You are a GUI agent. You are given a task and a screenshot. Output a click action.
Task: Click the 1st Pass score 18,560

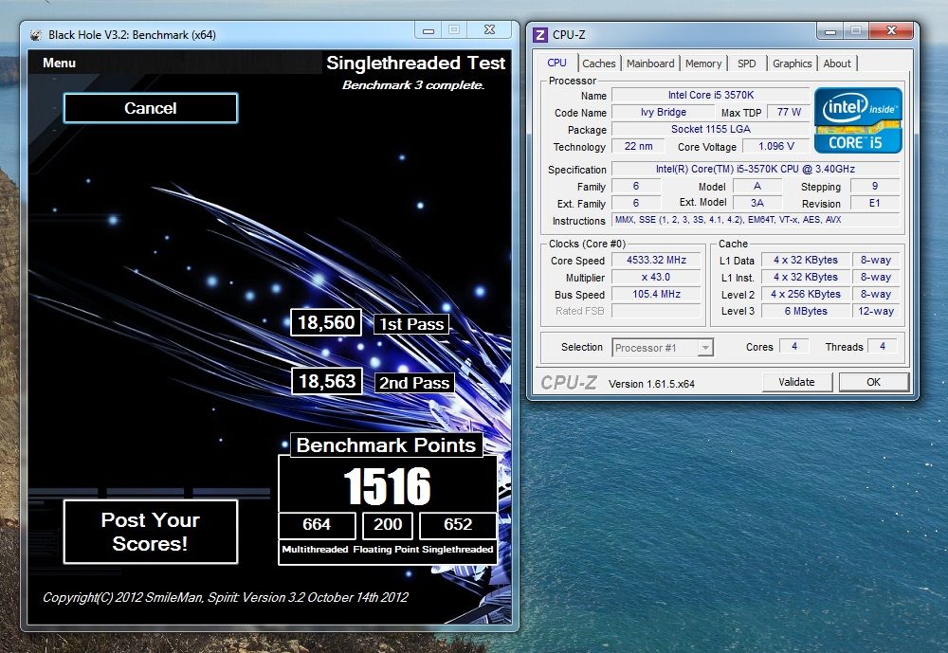coord(326,322)
